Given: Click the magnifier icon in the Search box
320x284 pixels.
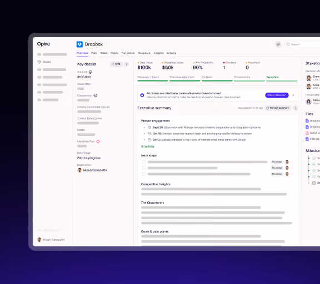Looking at the screenshot, I should (288, 44).
